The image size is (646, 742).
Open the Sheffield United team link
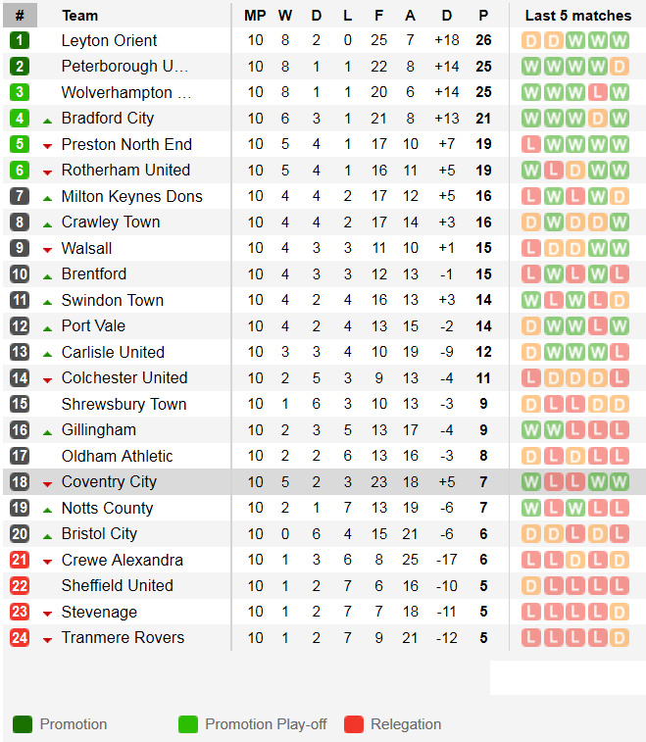(117, 585)
